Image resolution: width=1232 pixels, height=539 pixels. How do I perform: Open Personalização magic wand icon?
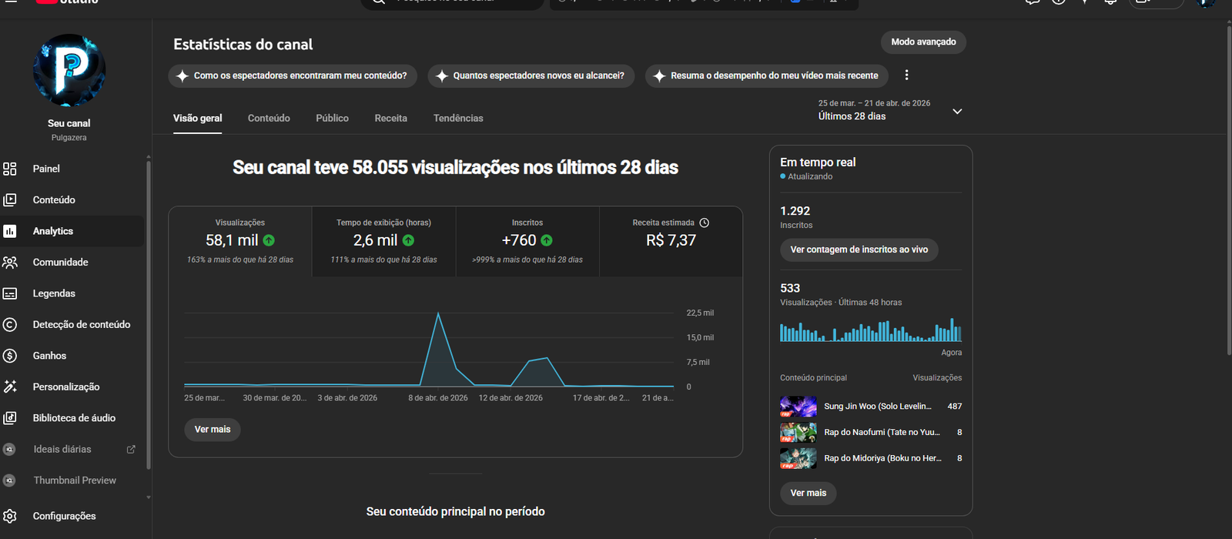click(10, 387)
